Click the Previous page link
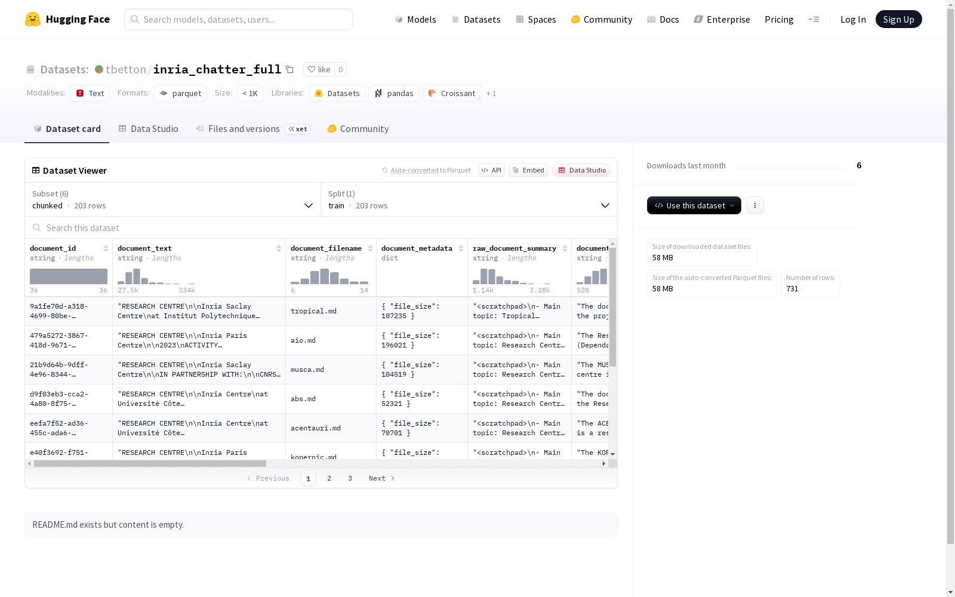This screenshot has height=597, width=955. (x=268, y=478)
